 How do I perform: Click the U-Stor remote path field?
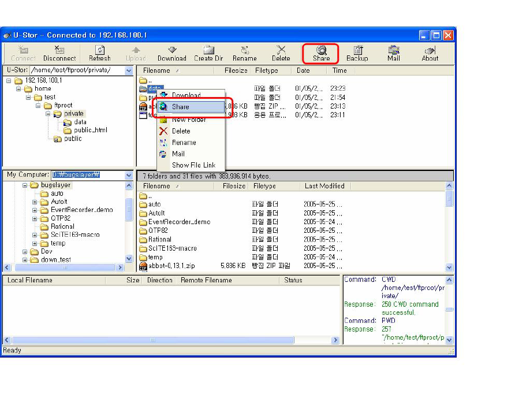pos(77,70)
